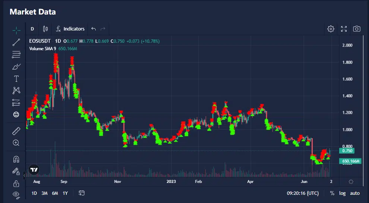Activate the ruler measure tool
The height and width of the screenshot is (203, 369).
(x=16, y=131)
